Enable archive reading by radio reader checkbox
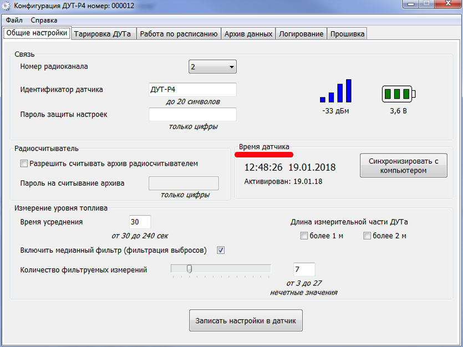Screen dimensions: 463x347 pyautogui.click(x=24, y=164)
